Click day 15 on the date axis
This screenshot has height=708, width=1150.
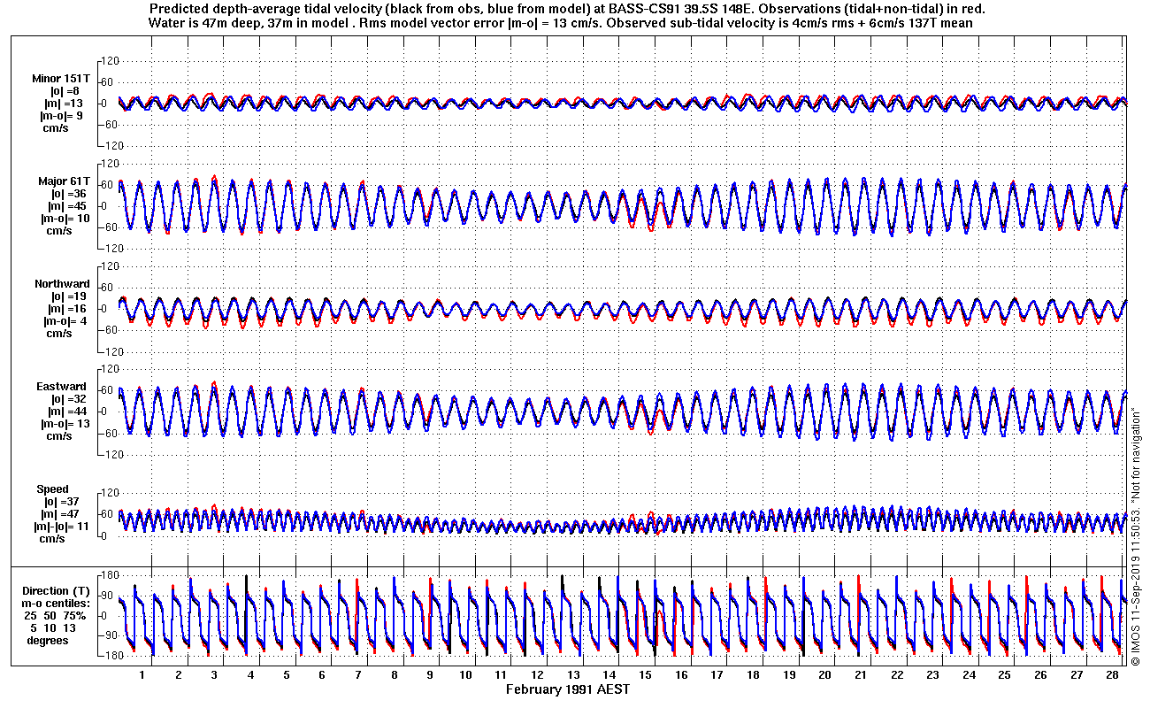pos(646,674)
